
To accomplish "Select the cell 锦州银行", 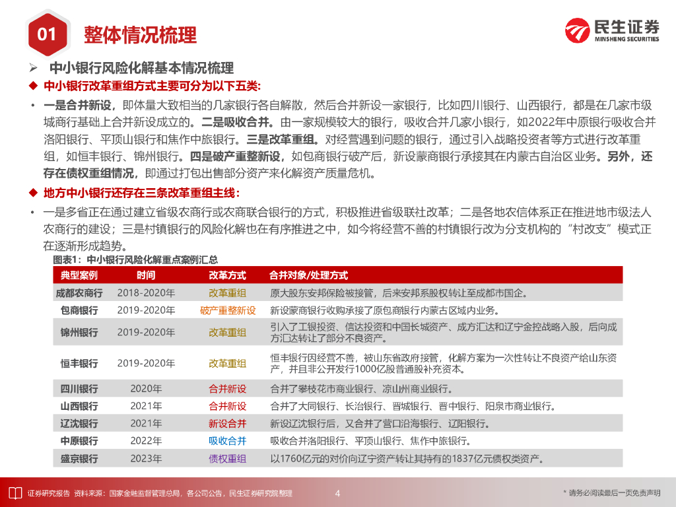I will 79,333.
